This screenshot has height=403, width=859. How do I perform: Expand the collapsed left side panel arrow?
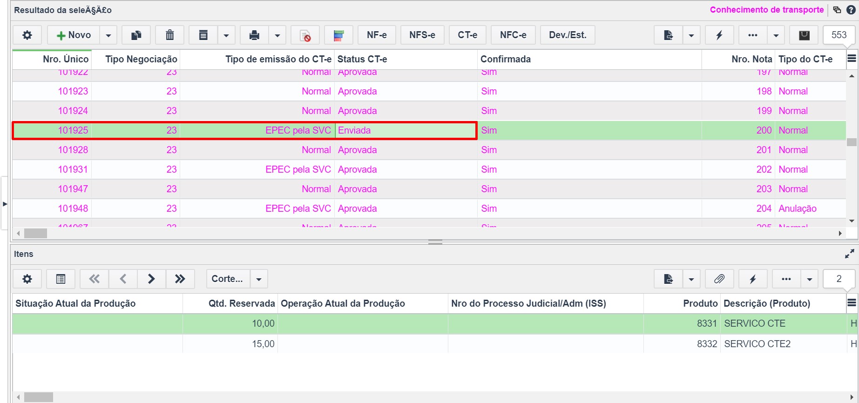pyautogui.click(x=5, y=203)
